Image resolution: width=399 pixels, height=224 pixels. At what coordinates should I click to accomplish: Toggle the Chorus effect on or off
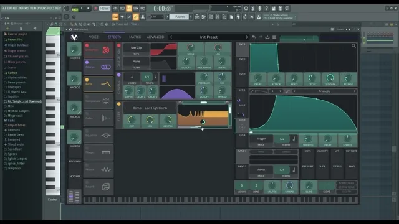[x=87, y=62]
